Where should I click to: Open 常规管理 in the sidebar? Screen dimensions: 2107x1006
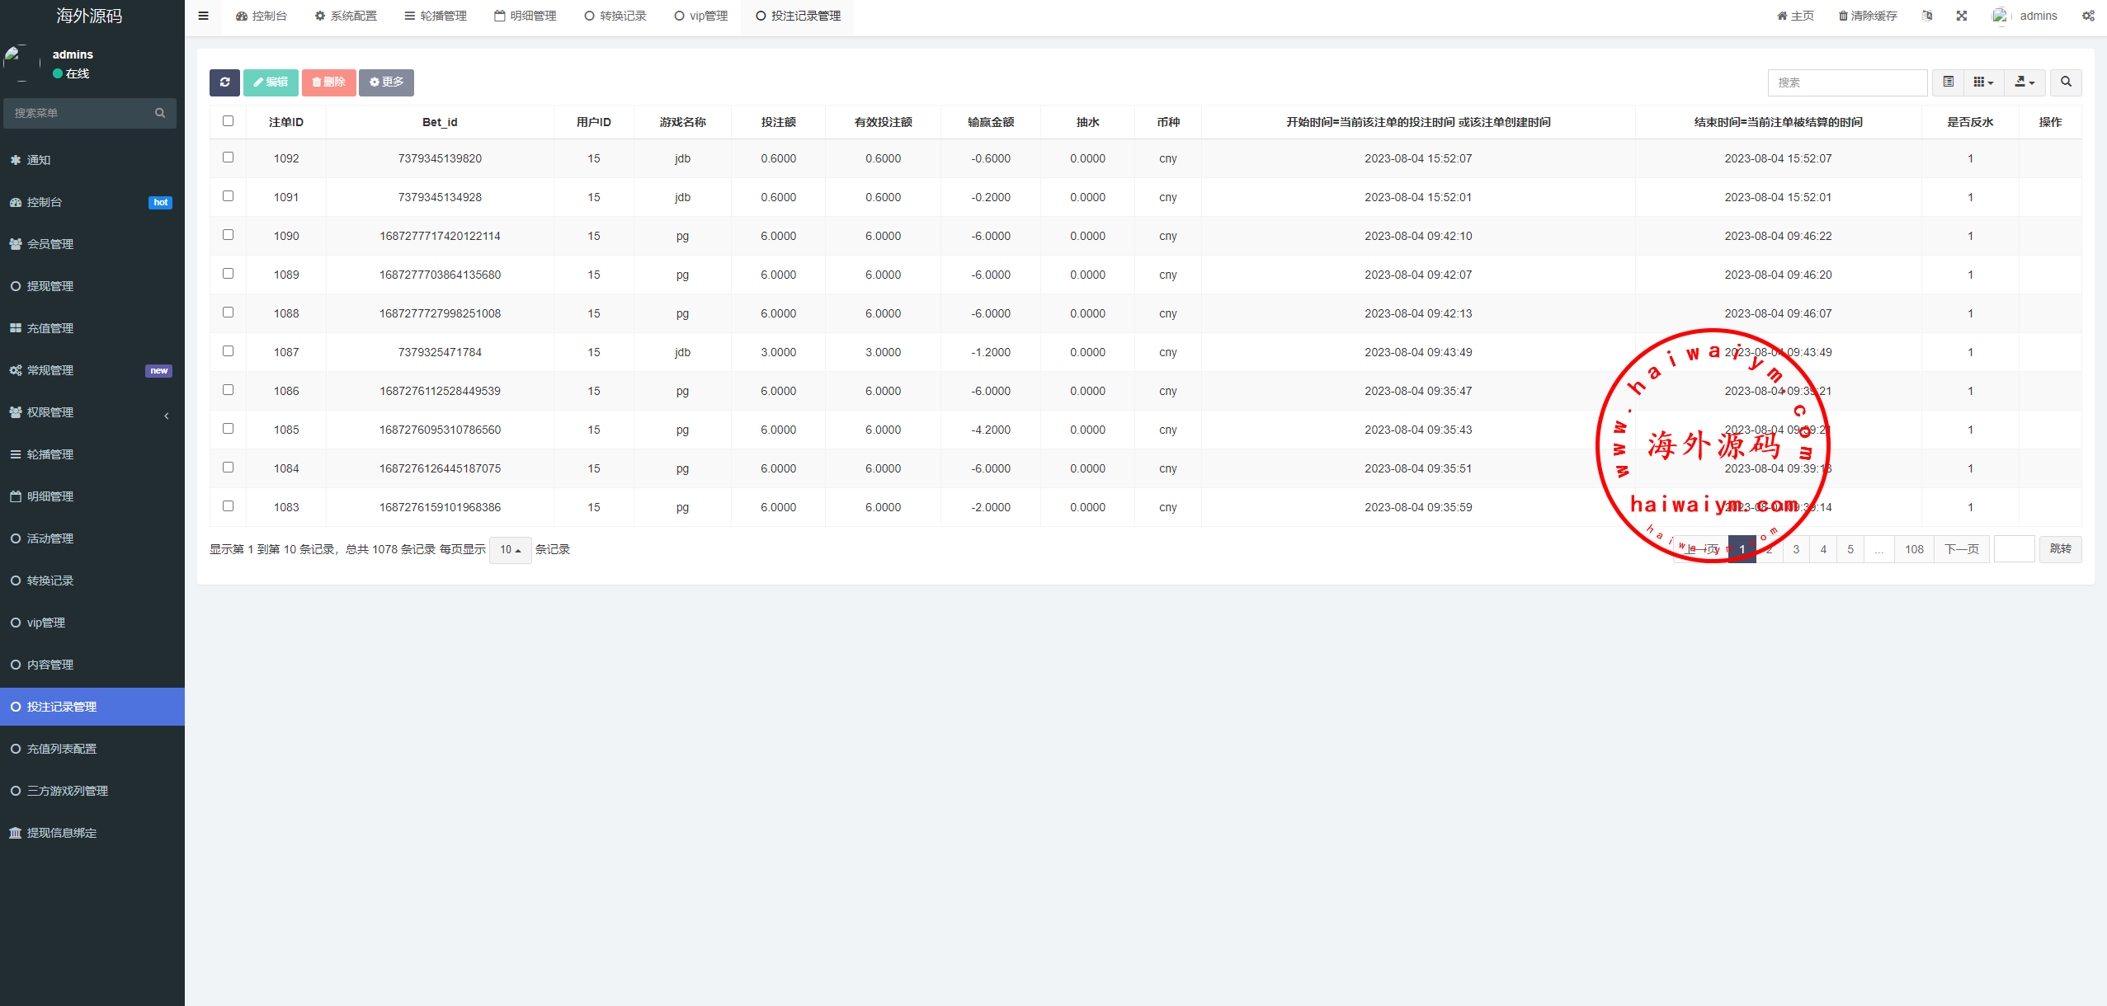pyautogui.click(x=92, y=370)
